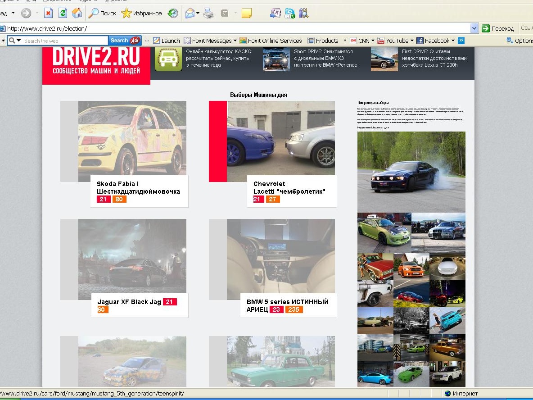Click the 235 orange counter on BMW card
Image resolution: width=533 pixels, height=400 pixels.
294,309
